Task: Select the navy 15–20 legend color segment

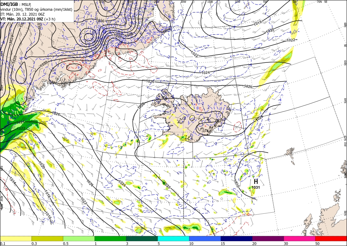Action: pos(237,238)
